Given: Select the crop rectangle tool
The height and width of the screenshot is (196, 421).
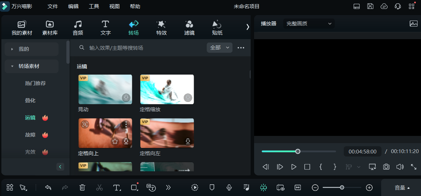Looking at the screenshot, I should point(134,187).
